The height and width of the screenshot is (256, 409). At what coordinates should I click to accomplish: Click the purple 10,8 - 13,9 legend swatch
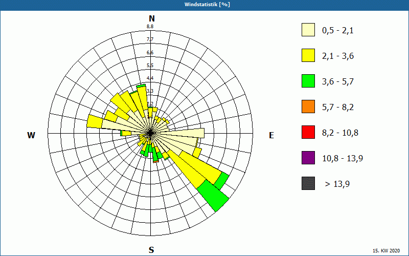[308, 158]
